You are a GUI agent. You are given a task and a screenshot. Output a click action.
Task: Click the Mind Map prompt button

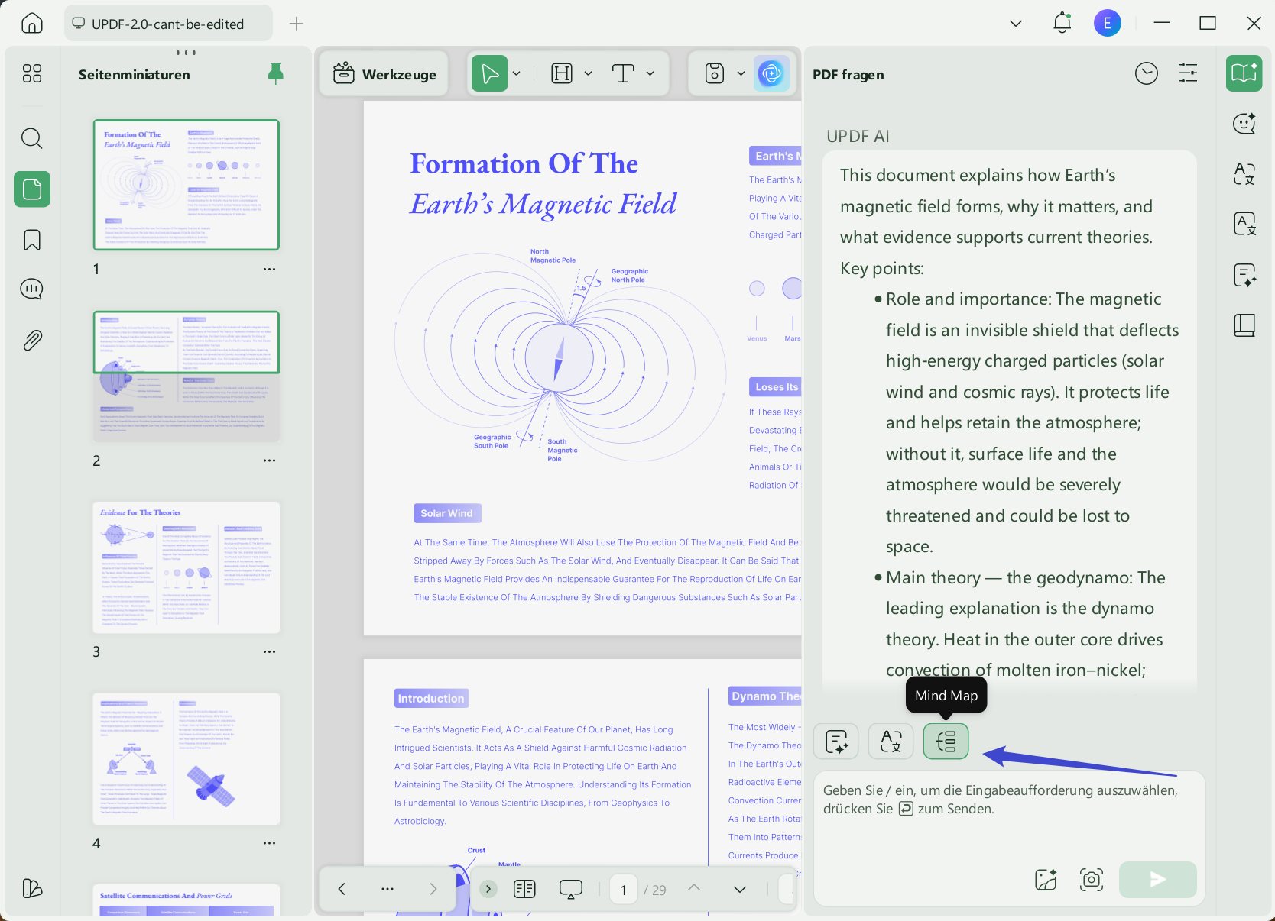coord(946,741)
